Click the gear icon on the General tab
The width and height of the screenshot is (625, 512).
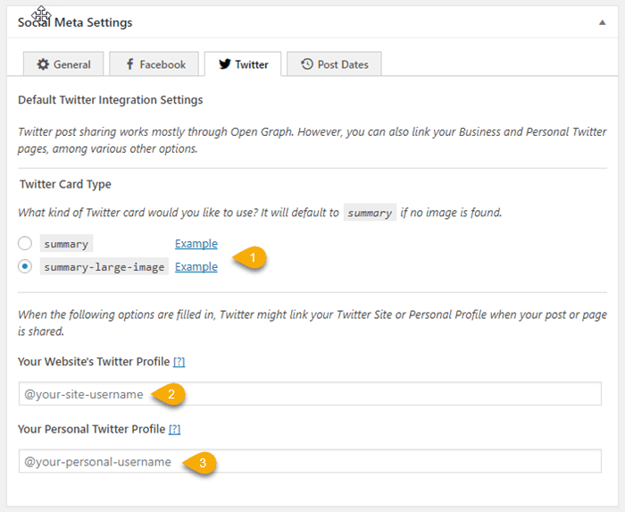pos(43,64)
